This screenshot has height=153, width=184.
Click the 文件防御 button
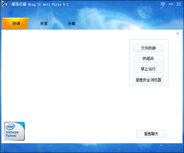coord(148,48)
